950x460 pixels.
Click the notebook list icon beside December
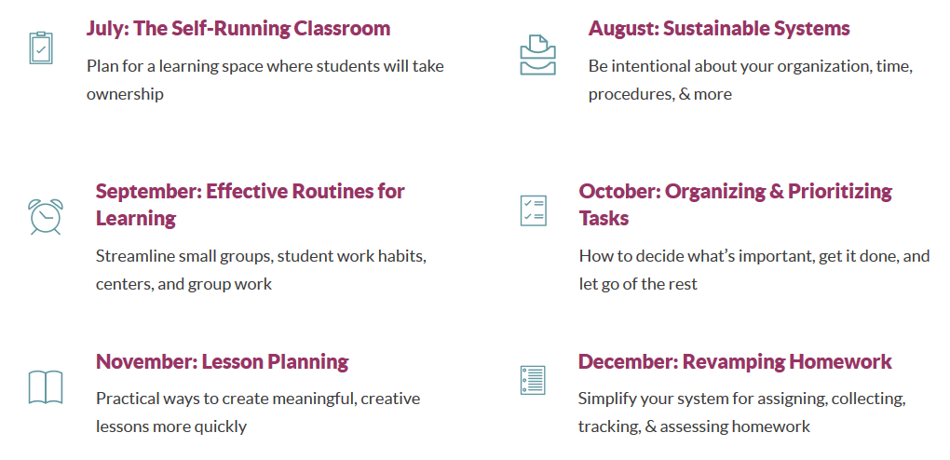click(x=533, y=380)
